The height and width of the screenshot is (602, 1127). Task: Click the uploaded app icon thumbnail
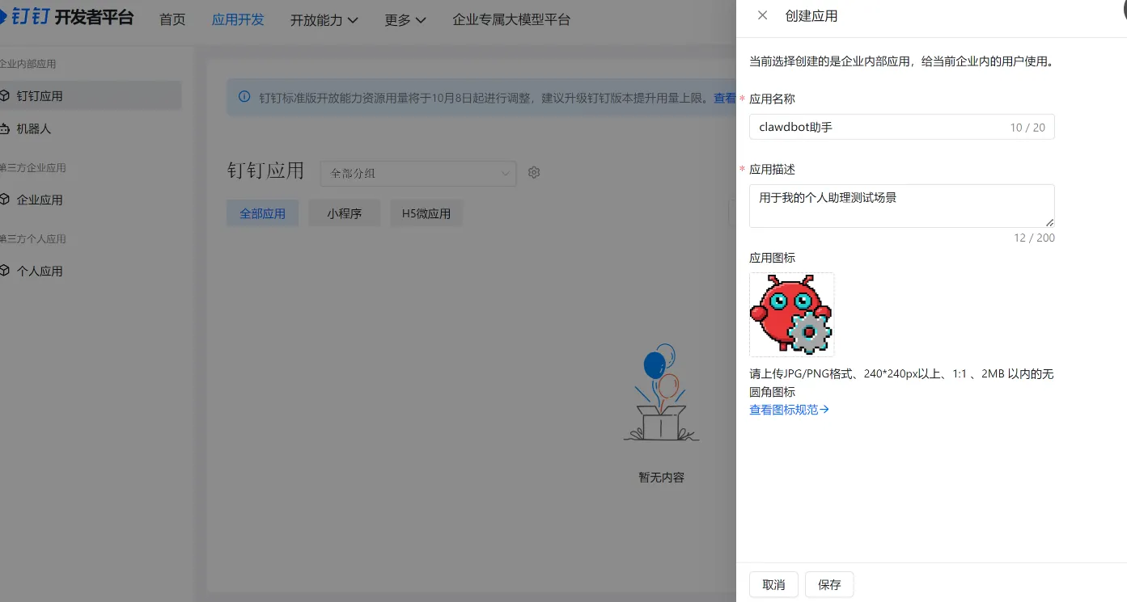tap(791, 314)
